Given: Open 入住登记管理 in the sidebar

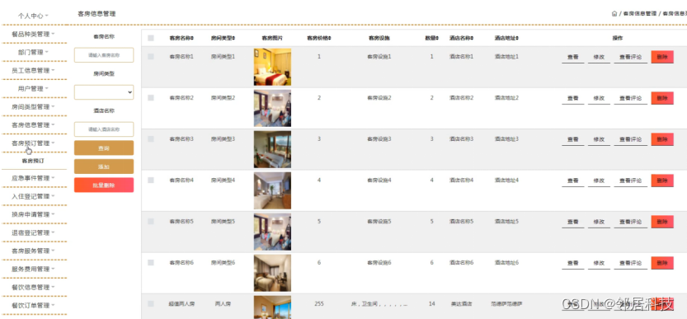Looking at the screenshot, I should tap(33, 196).
